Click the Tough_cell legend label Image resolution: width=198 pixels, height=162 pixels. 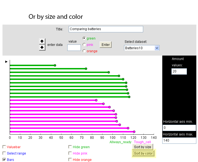click(142, 142)
